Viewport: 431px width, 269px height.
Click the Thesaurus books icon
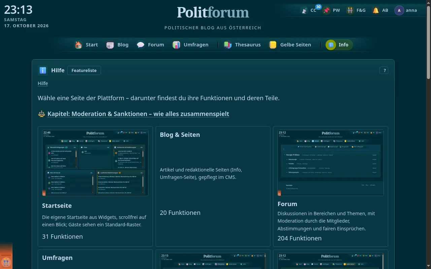click(228, 45)
